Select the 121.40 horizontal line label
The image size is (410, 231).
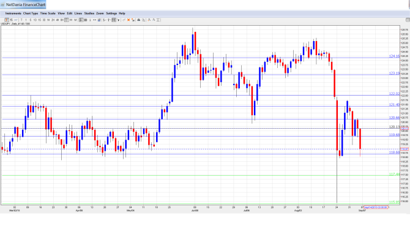pos(394,105)
